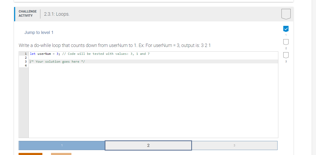Click the number 2 label under its shield badge
The width and height of the screenshot is (316, 155).
coord(286,48)
